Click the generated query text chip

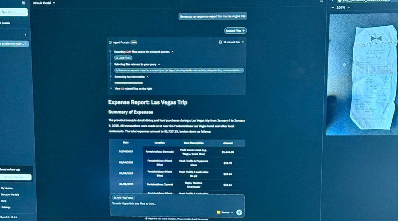pos(179,70)
